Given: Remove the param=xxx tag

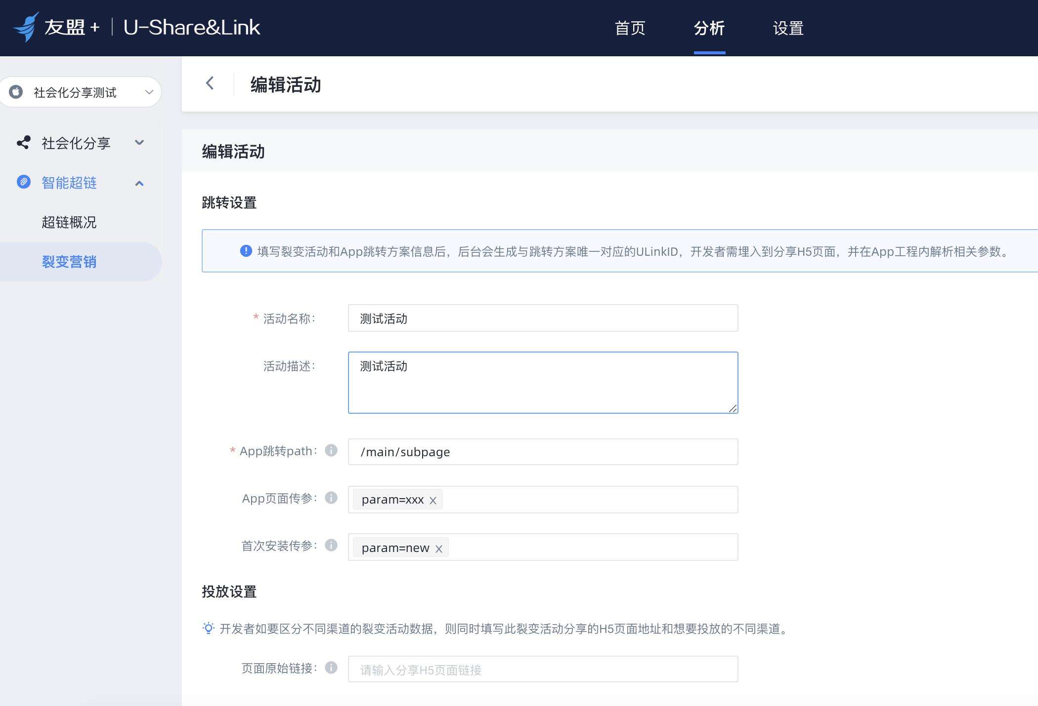Looking at the screenshot, I should tap(433, 501).
